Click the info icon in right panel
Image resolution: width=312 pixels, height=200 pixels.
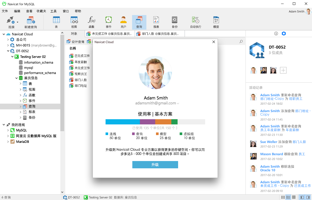(276, 34)
